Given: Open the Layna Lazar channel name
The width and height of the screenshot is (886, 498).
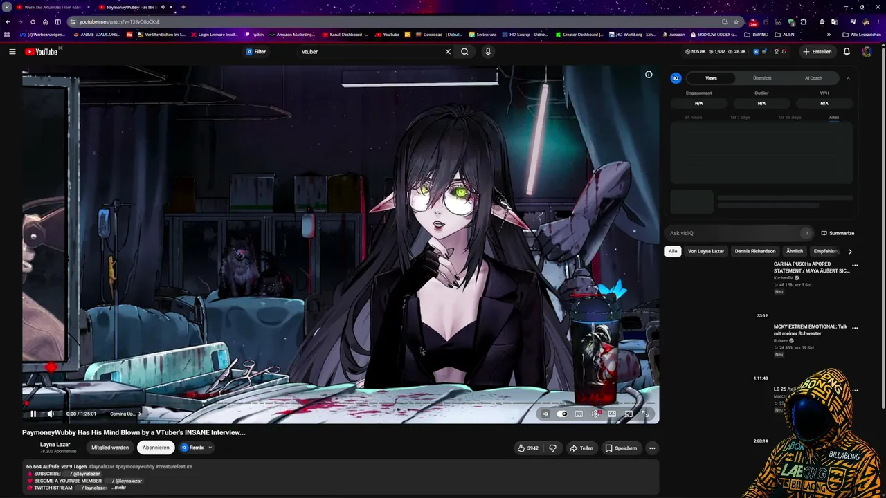Looking at the screenshot, I should [55, 445].
